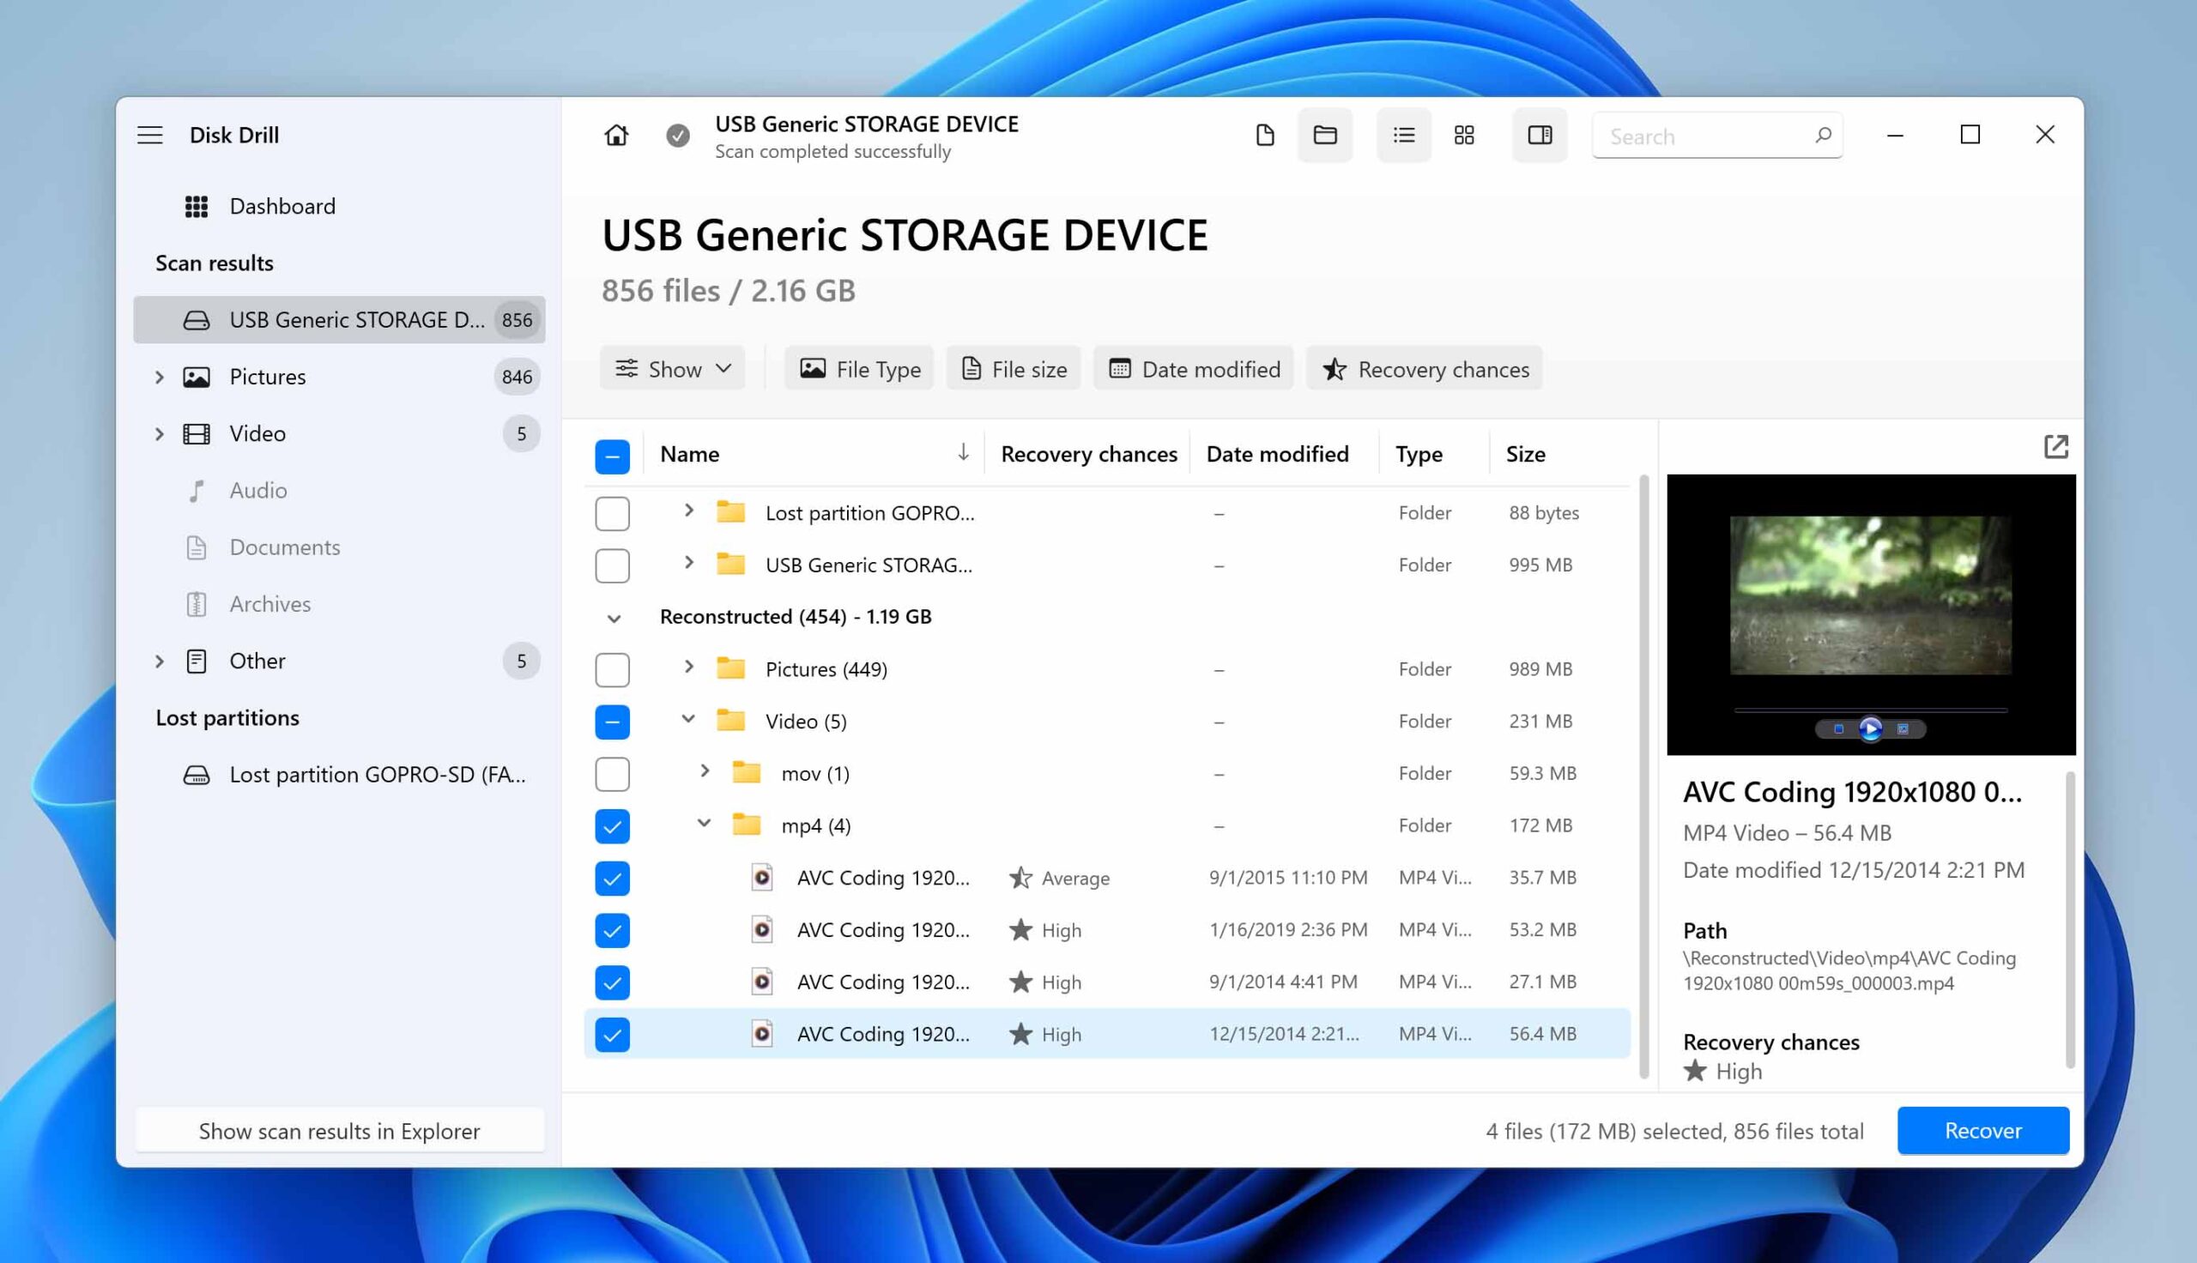
Task: Filter by Date modified
Action: (x=1194, y=369)
